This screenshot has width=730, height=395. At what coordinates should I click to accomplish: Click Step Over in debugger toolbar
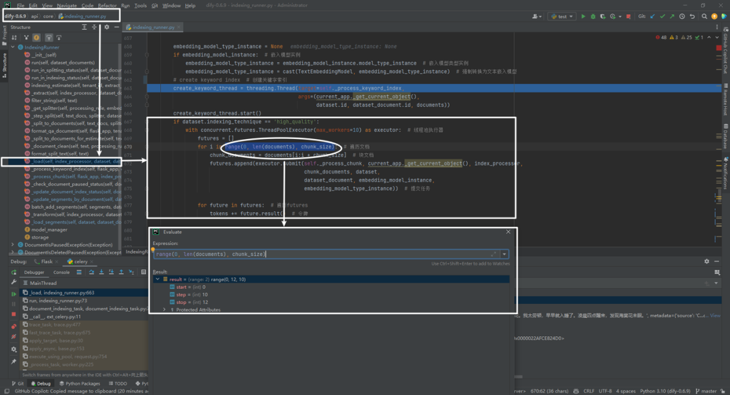point(91,272)
